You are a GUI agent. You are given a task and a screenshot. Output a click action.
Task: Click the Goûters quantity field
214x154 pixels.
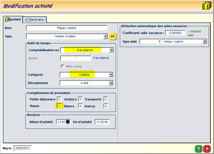click(x=80, y=99)
